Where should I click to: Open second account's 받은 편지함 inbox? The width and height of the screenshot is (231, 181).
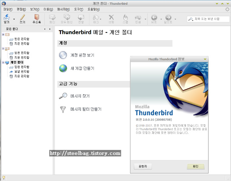pos(22,53)
